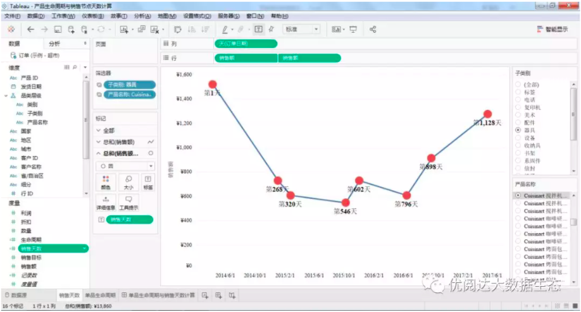581x312 pixels.
Task: Open the share icon in toolbar
Action: pyautogui.click(x=373, y=30)
